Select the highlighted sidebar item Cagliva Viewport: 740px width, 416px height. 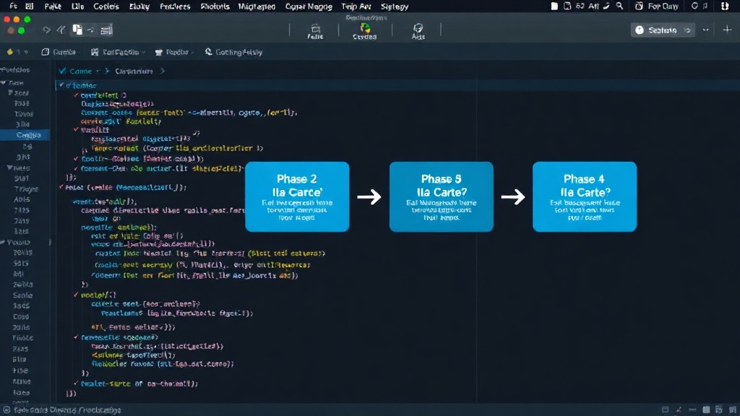pos(25,135)
